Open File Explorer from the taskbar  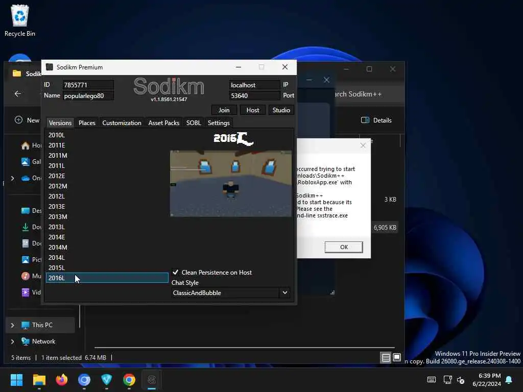(x=39, y=380)
